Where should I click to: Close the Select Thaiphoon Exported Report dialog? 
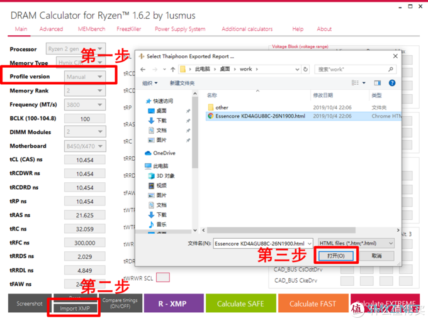395,56
